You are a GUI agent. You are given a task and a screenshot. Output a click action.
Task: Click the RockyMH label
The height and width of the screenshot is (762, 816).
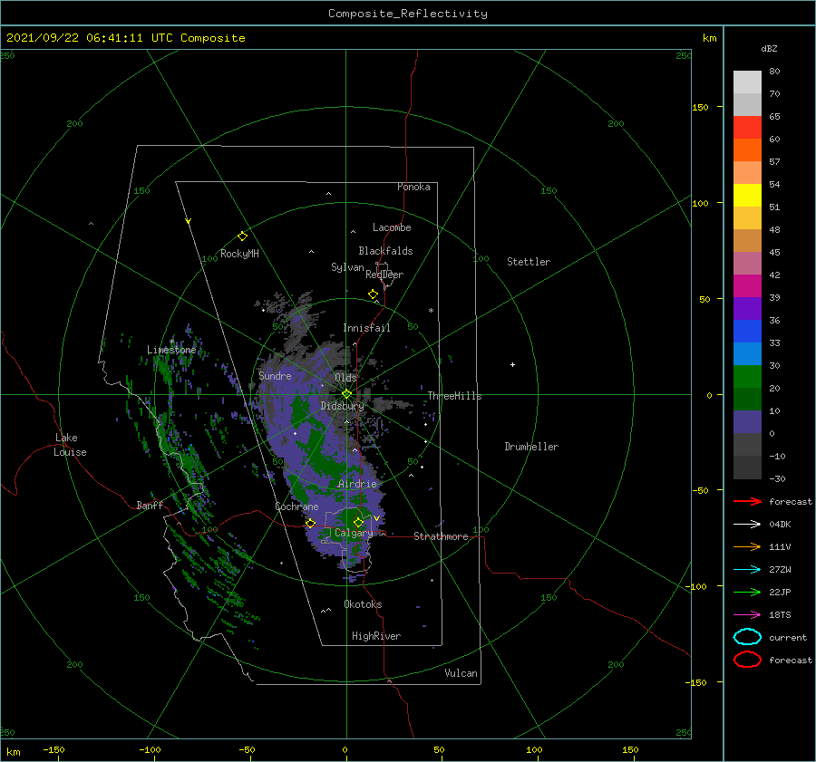click(x=239, y=254)
